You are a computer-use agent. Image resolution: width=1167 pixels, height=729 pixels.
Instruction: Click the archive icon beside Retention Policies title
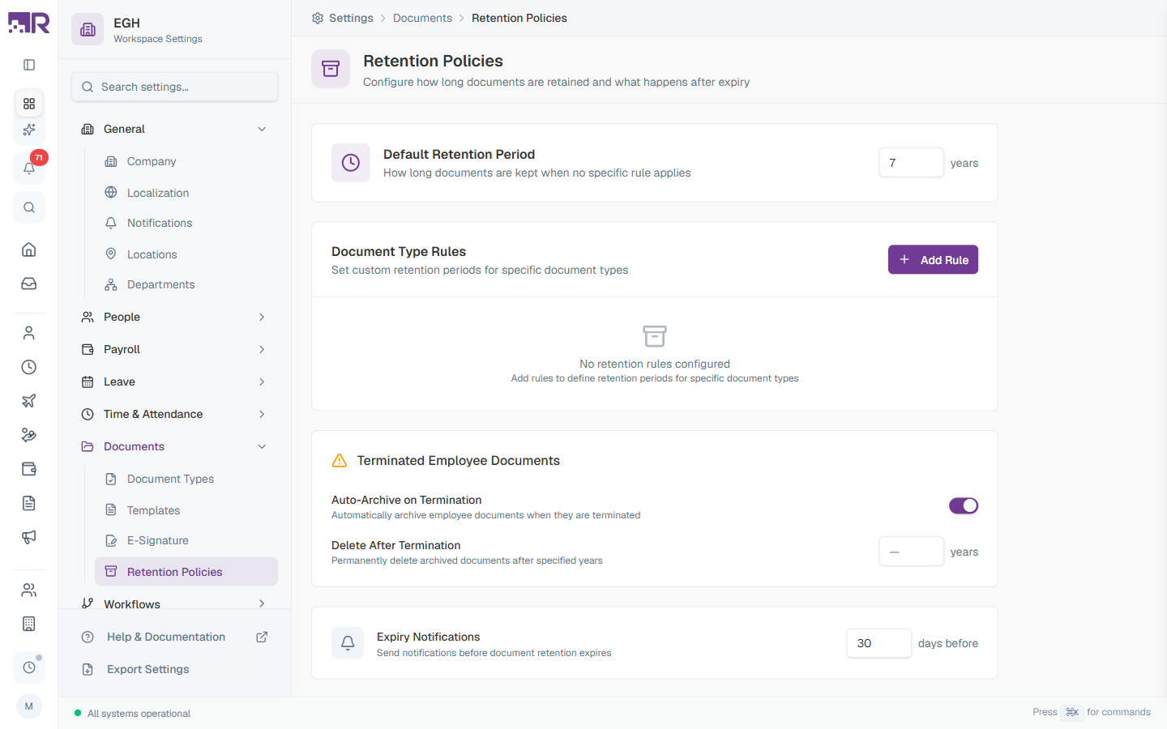click(331, 69)
